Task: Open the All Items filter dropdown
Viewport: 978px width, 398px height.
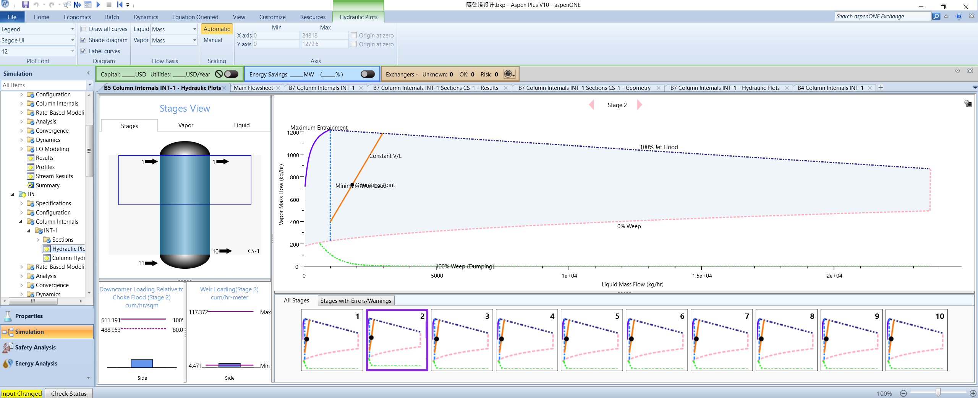Action: 90,85
